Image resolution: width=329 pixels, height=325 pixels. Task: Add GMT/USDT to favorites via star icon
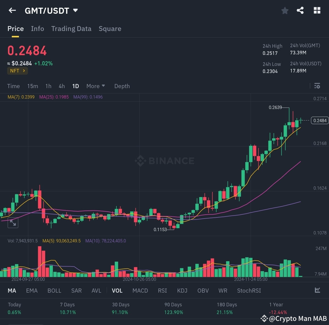point(285,10)
